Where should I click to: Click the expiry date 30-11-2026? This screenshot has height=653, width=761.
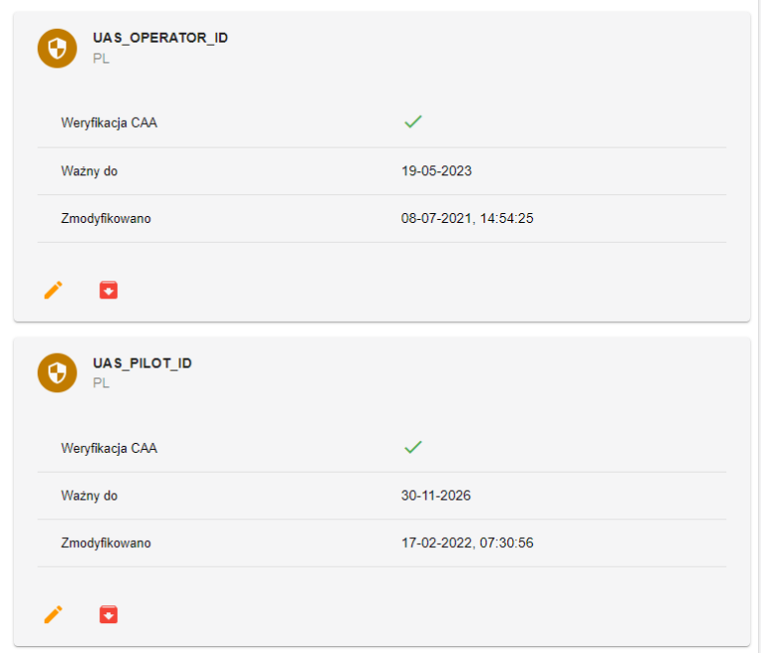pos(436,495)
